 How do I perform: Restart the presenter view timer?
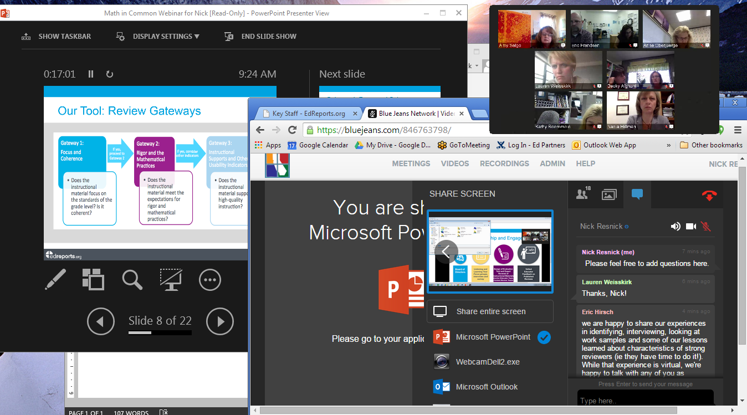pos(110,74)
